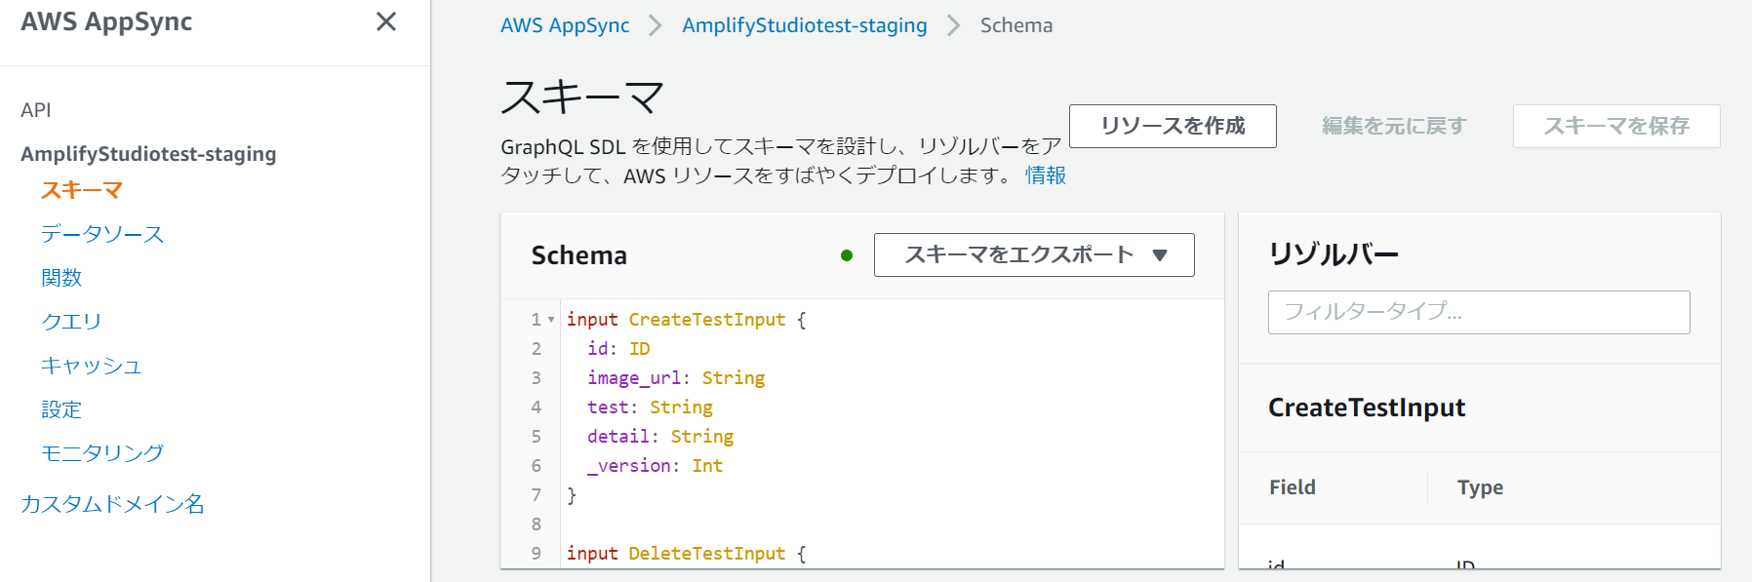Click the Field column header
Image resolution: width=1752 pixels, height=582 pixels.
click(1293, 487)
